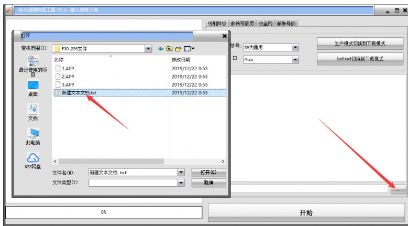The height and width of the screenshot is (226, 408).
Task: Click the 0% progress bar
Action: click(104, 212)
